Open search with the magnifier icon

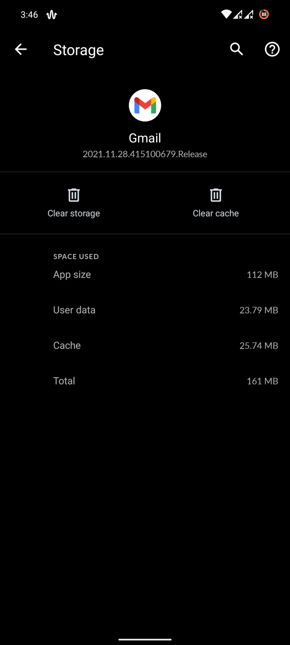tap(237, 49)
